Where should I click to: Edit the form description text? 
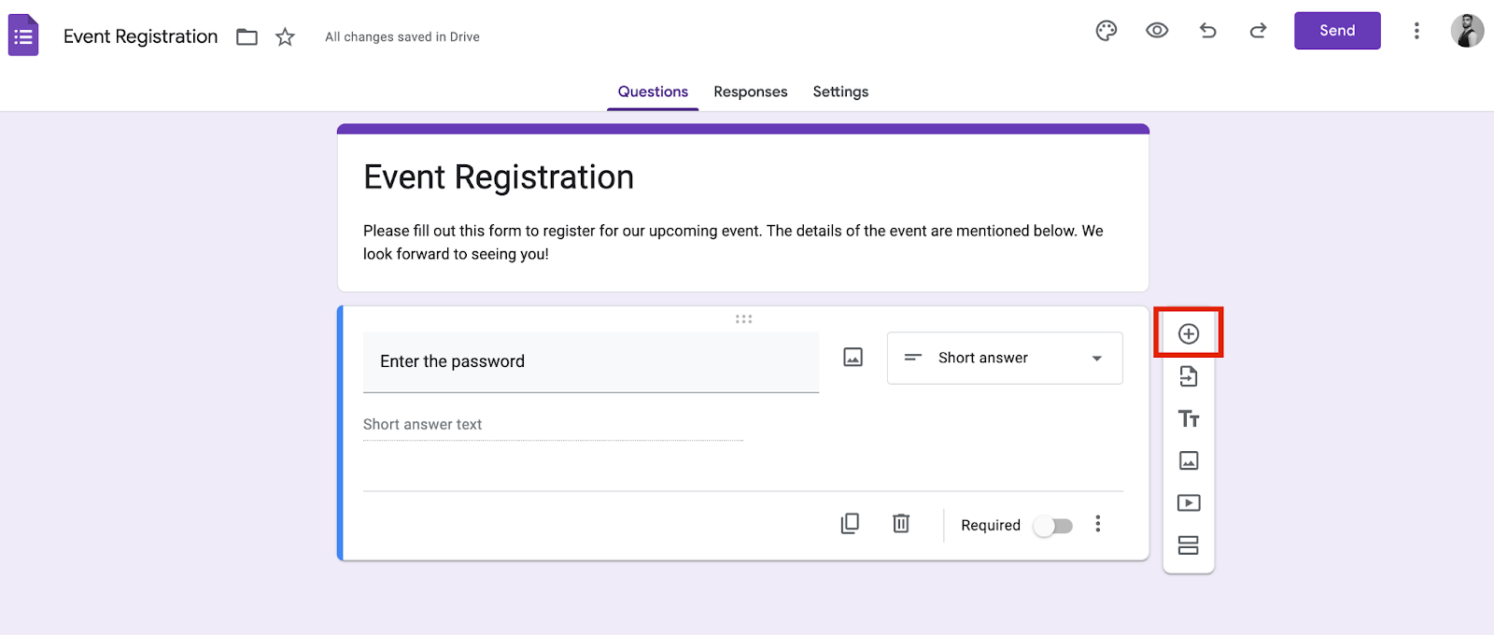pyautogui.click(x=734, y=242)
